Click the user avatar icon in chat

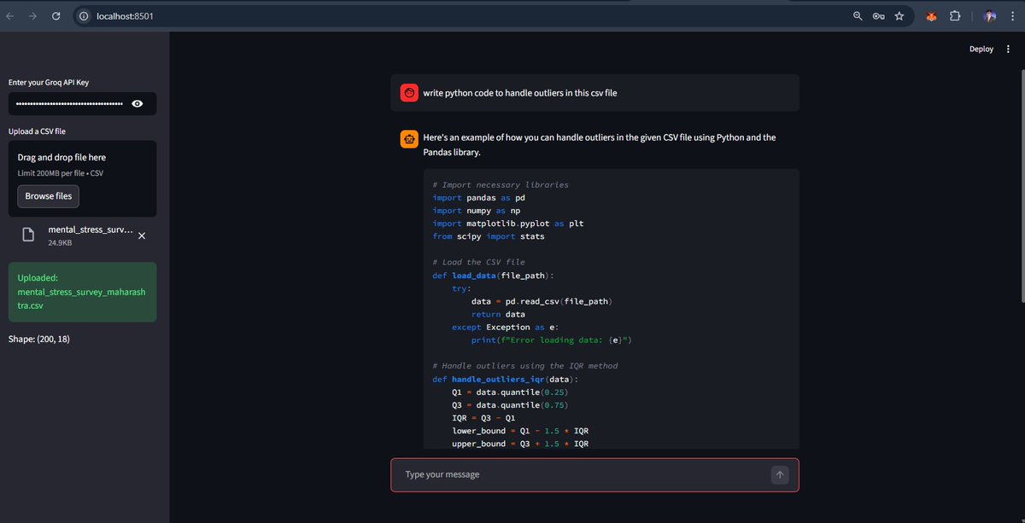pos(410,93)
